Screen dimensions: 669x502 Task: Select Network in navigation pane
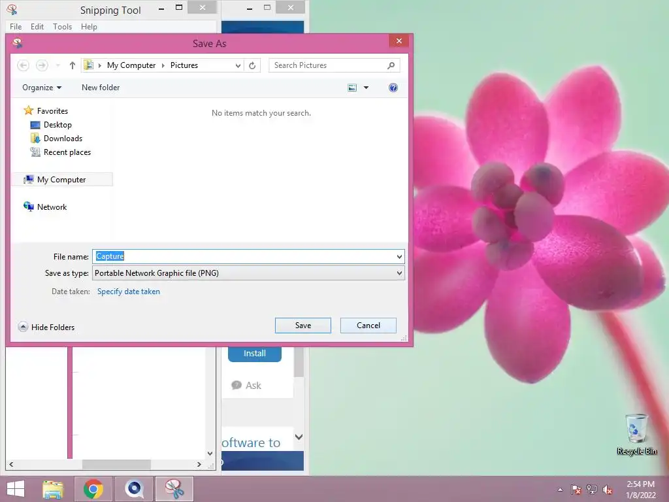coord(45,207)
